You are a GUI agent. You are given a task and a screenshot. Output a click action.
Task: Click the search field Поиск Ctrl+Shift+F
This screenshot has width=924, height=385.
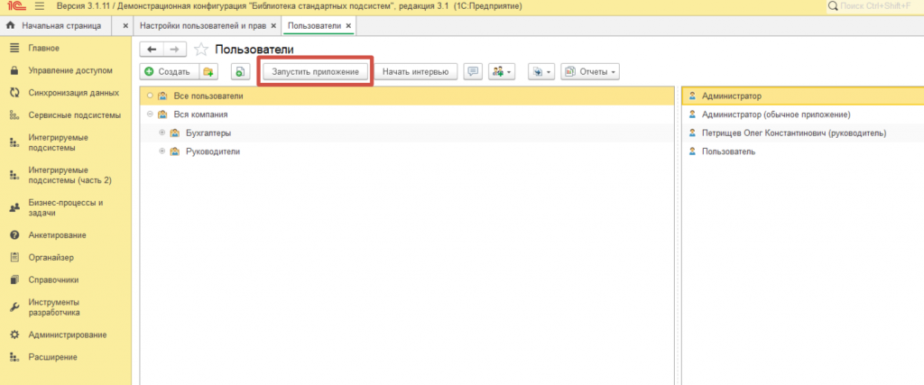click(874, 6)
